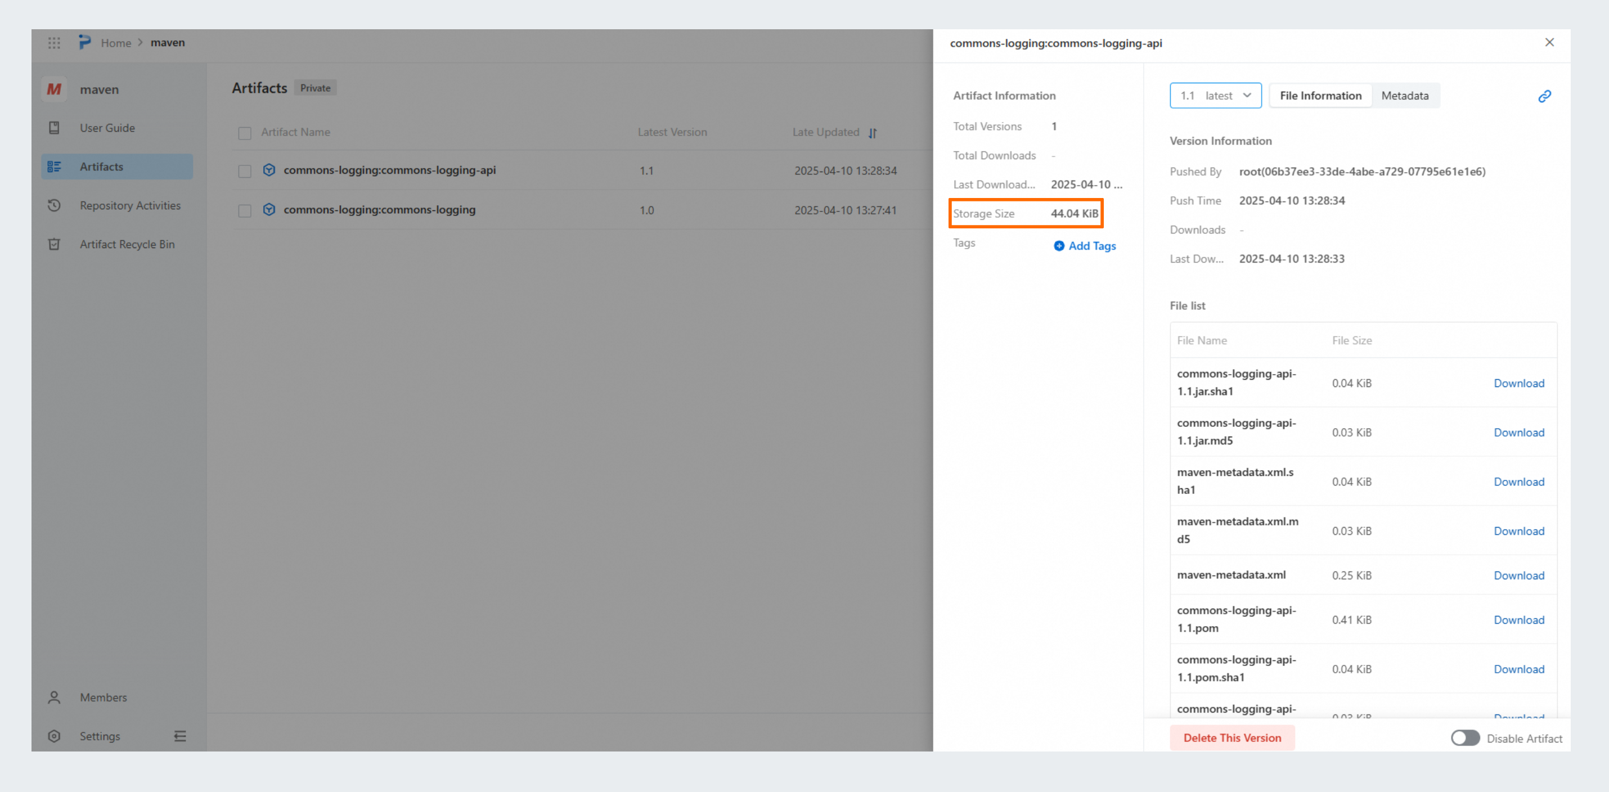Open User Guide from the sidebar
The image size is (1609, 792).
107,128
